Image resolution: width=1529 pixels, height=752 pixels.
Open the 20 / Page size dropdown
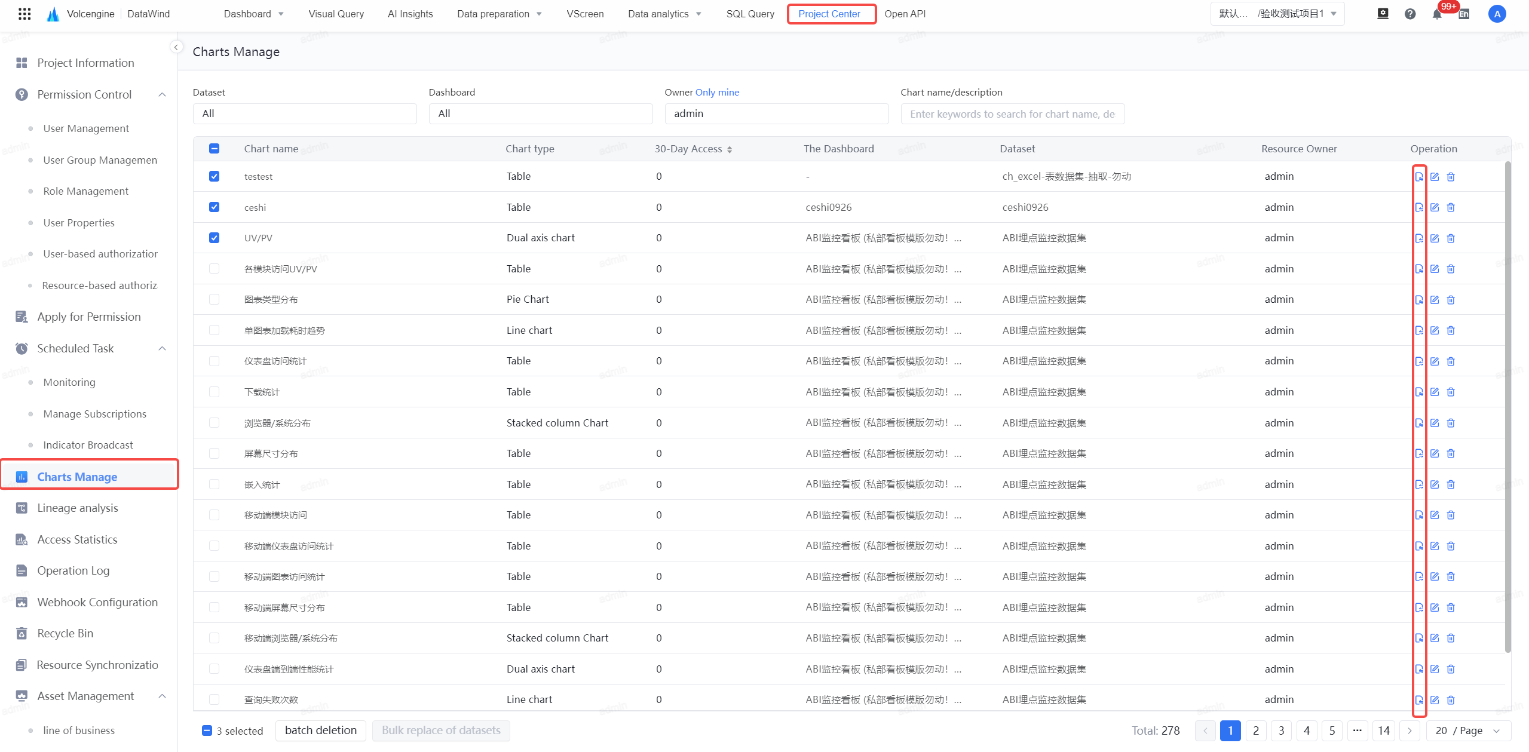(1468, 730)
